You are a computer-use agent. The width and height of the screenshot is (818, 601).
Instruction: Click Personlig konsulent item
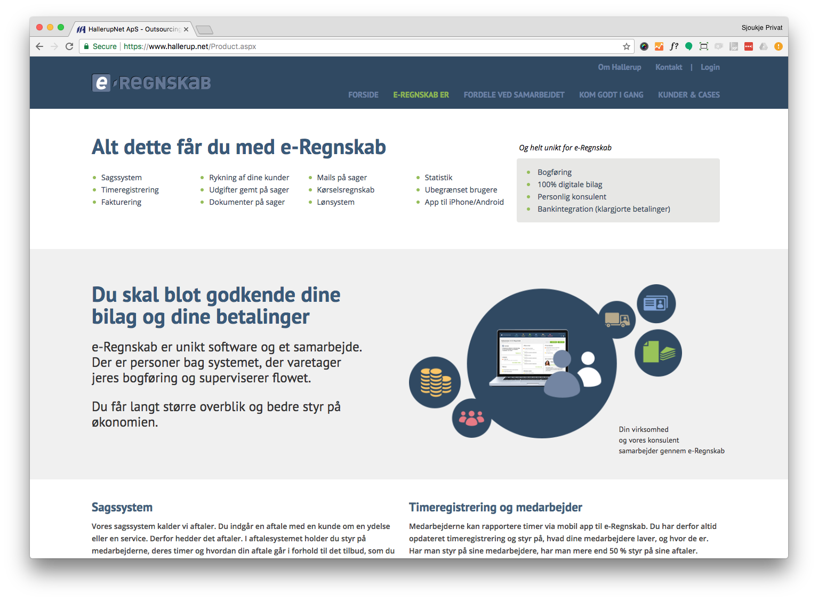tap(572, 197)
